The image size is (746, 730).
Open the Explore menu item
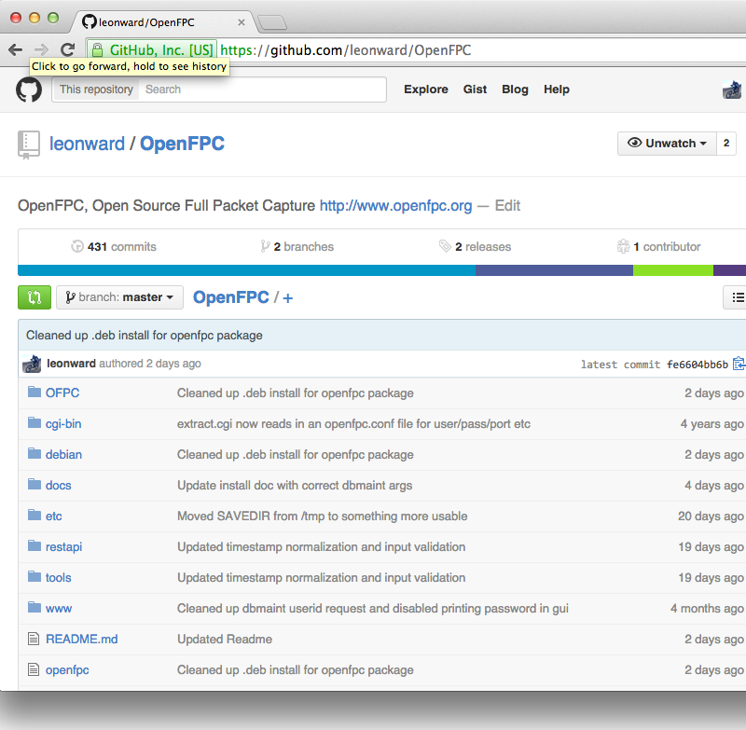coord(425,90)
